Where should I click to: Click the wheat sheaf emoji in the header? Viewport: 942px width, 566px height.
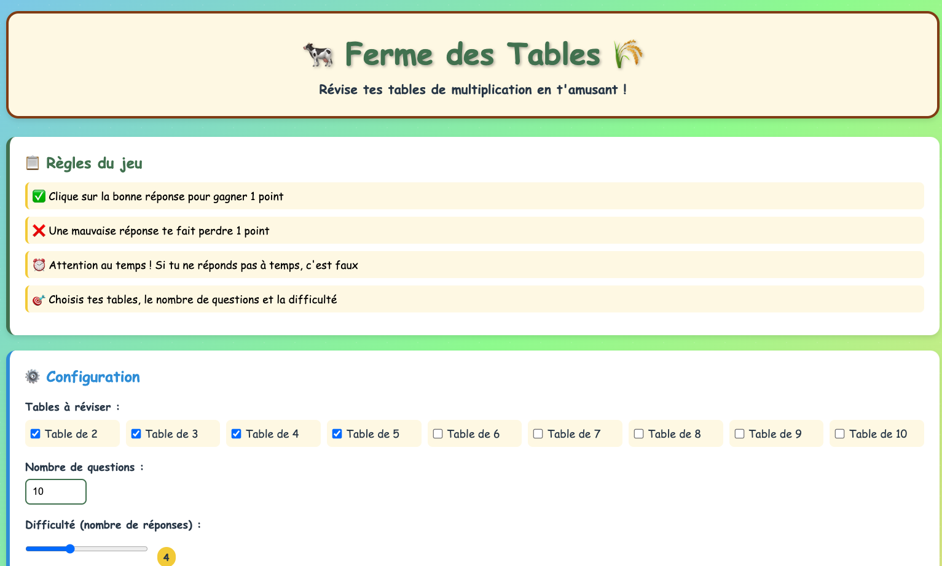coord(628,55)
